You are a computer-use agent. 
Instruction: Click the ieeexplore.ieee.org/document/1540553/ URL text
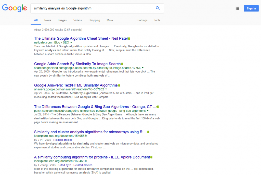tap(60, 136)
